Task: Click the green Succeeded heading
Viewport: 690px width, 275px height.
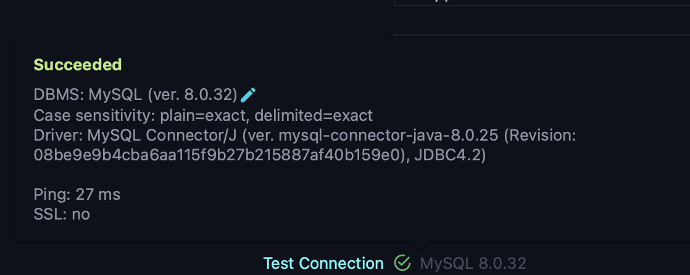Action: 78,65
